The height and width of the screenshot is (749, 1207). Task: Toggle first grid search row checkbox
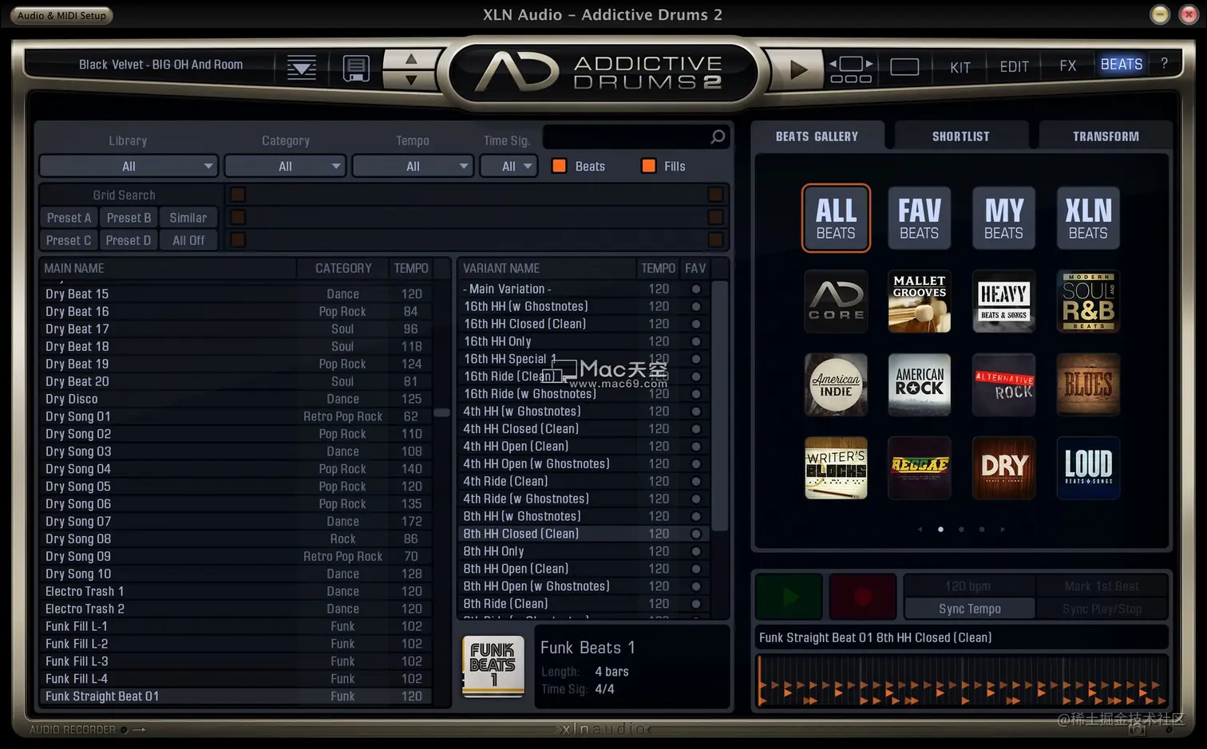click(x=238, y=195)
